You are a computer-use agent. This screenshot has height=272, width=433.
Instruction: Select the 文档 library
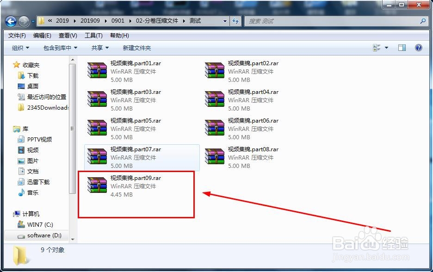click(x=28, y=171)
